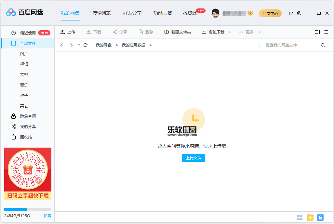This screenshot has height=224, width=334.
Task: Click the 我的应用数据 breadcrumb
Action: tap(134, 45)
